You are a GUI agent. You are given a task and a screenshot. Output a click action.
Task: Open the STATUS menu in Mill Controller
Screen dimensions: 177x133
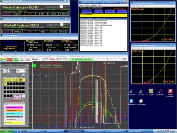coord(87,5)
